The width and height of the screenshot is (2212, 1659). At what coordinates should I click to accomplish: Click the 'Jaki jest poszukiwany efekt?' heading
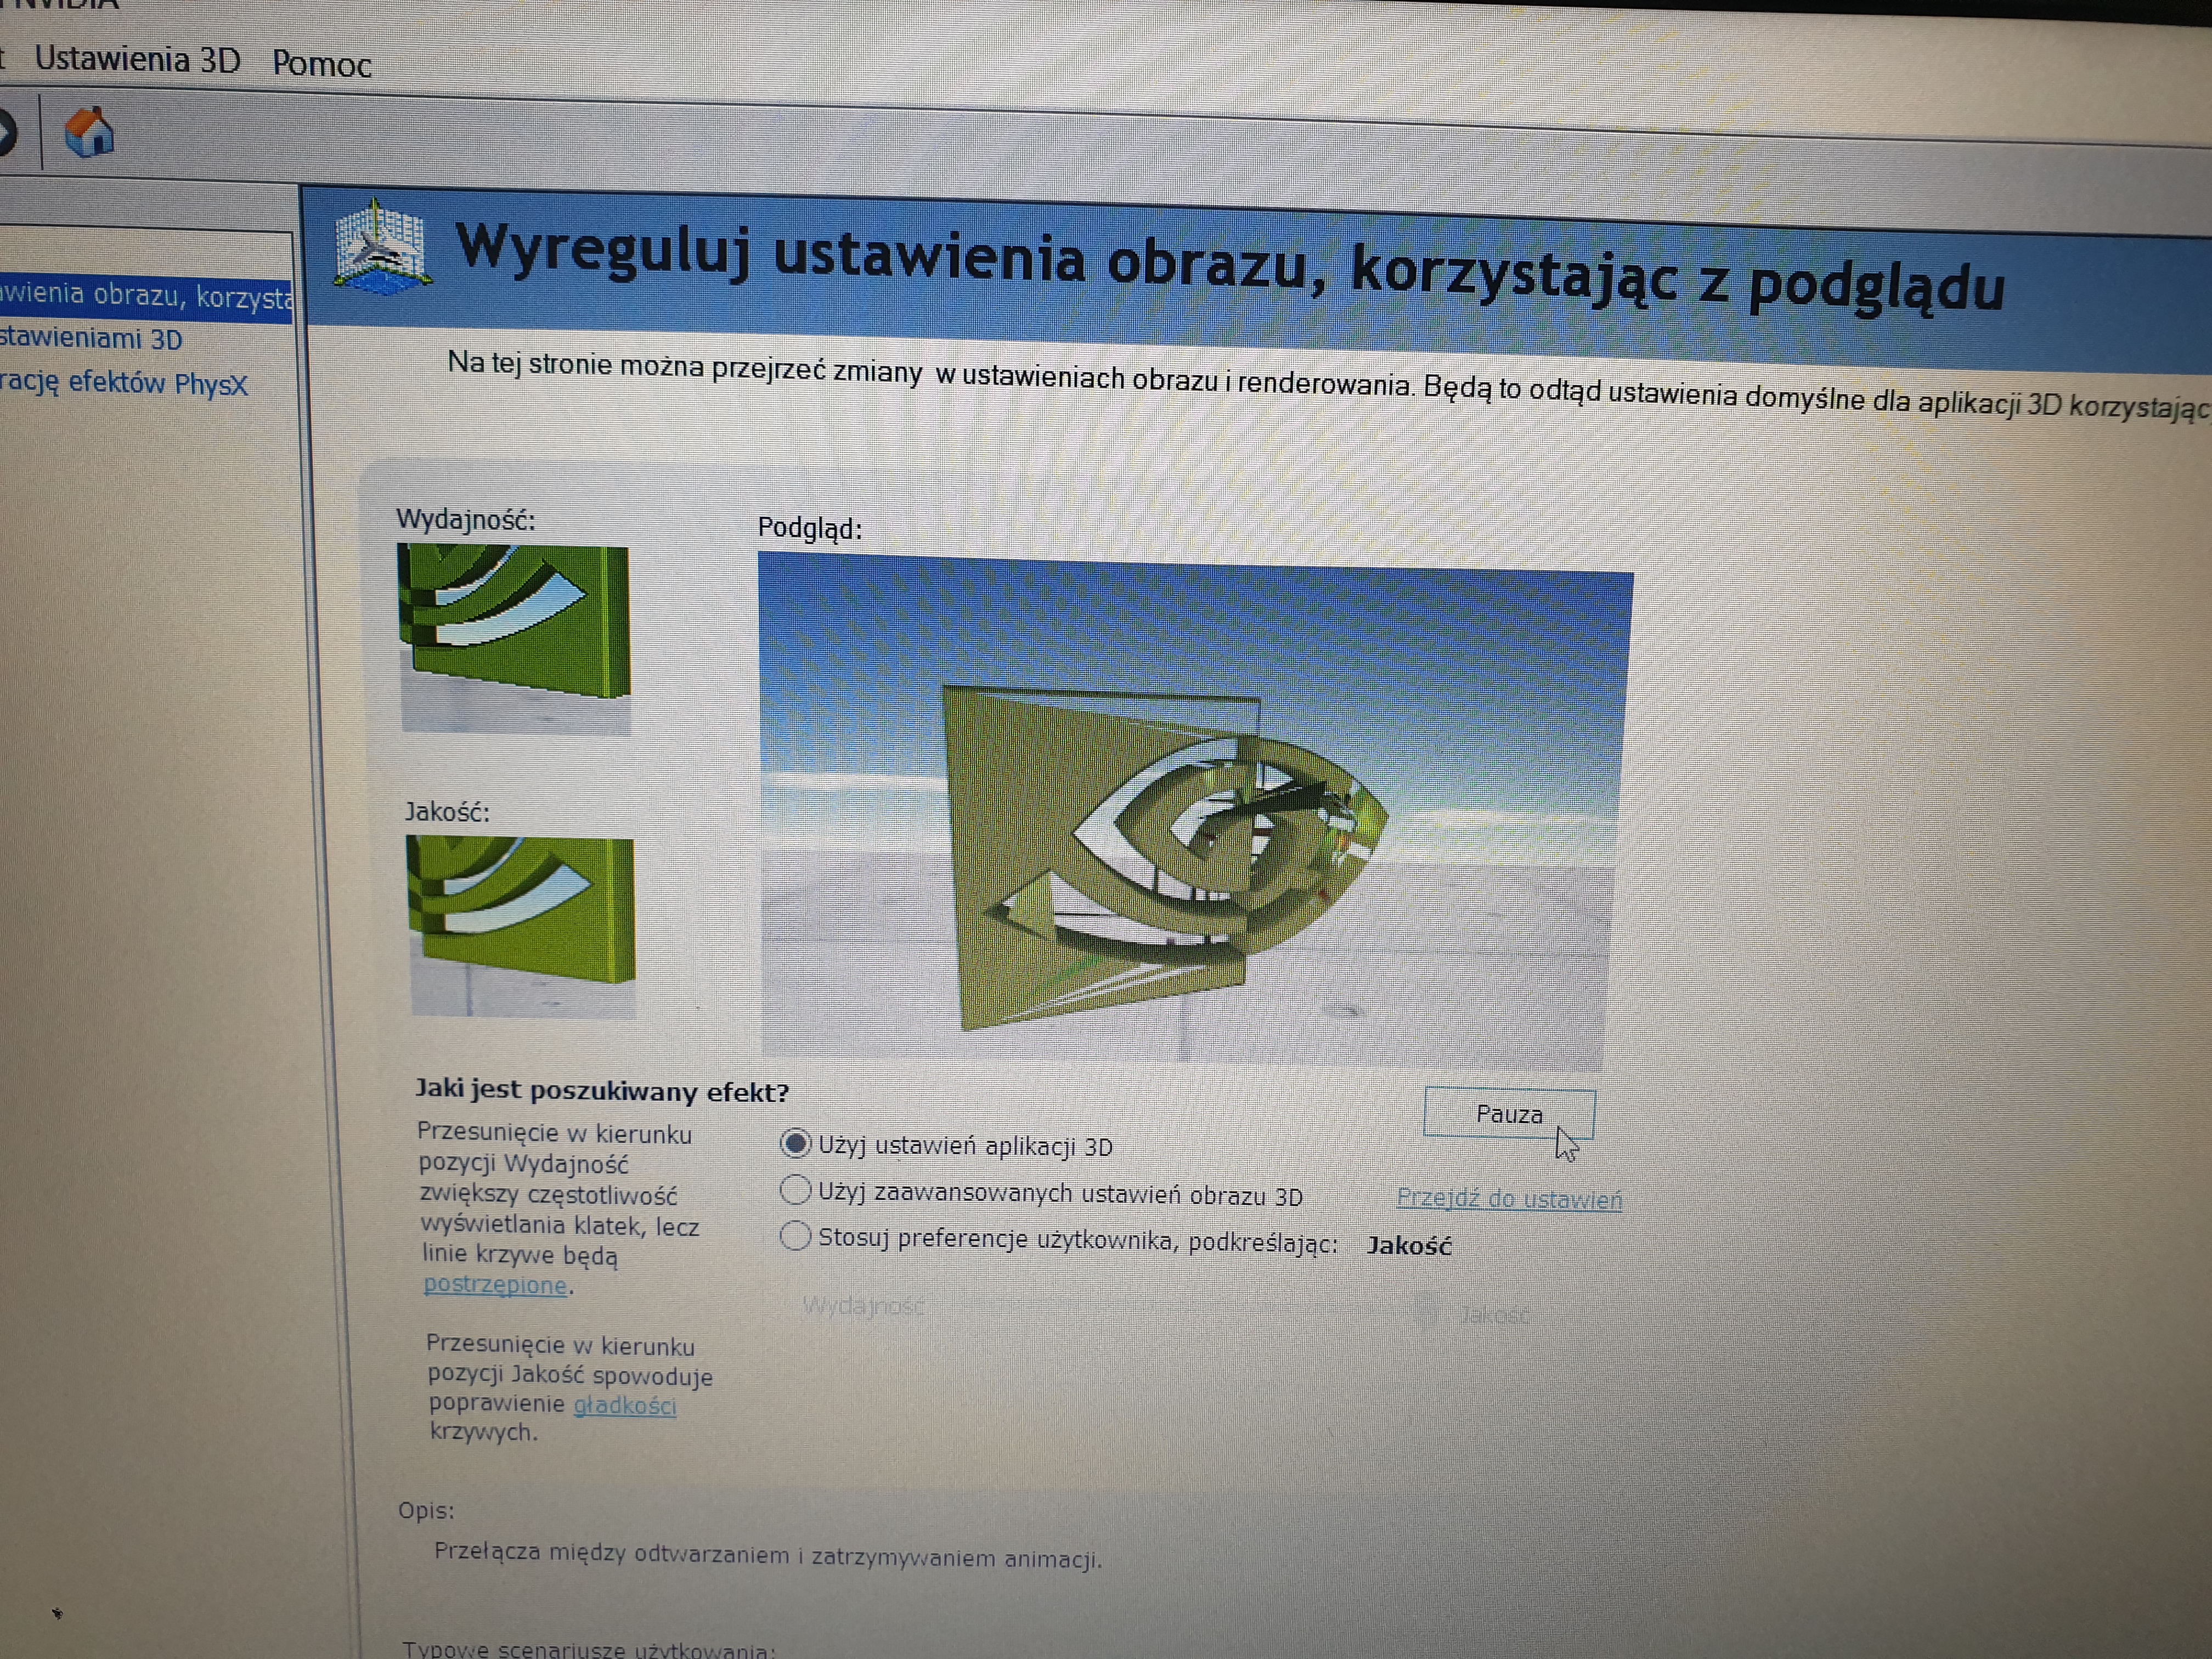click(x=602, y=1090)
